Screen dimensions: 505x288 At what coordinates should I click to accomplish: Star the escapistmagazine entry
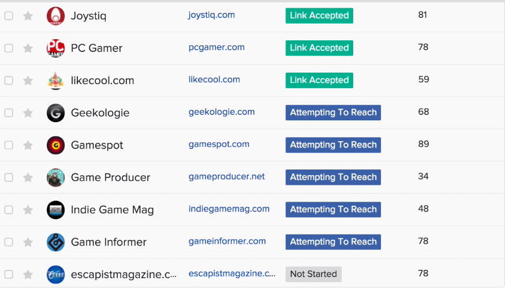[x=28, y=274]
